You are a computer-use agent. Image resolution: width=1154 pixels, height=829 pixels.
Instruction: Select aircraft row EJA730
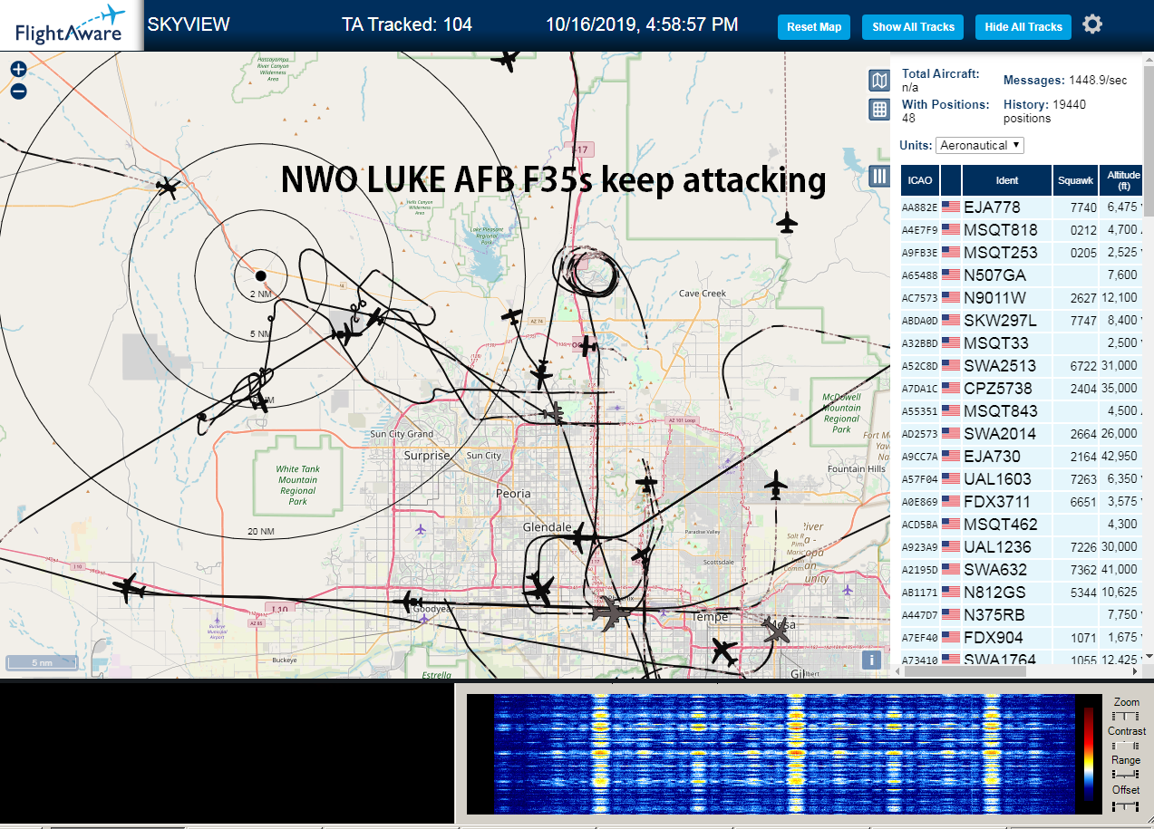click(1022, 457)
